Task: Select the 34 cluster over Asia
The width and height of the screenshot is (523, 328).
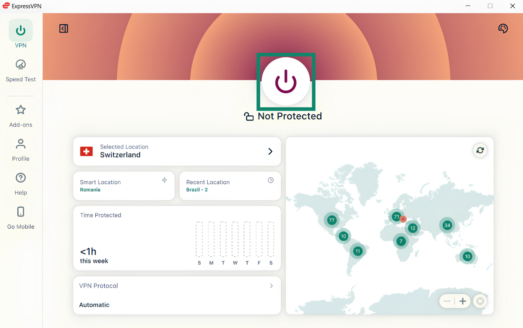Action: [x=447, y=225]
